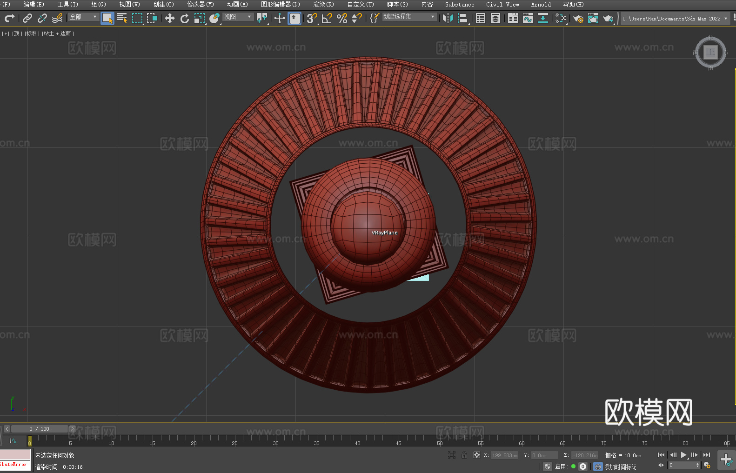736x473 pixels.
Task: Click the Select by Name icon
Action: click(122, 18)
